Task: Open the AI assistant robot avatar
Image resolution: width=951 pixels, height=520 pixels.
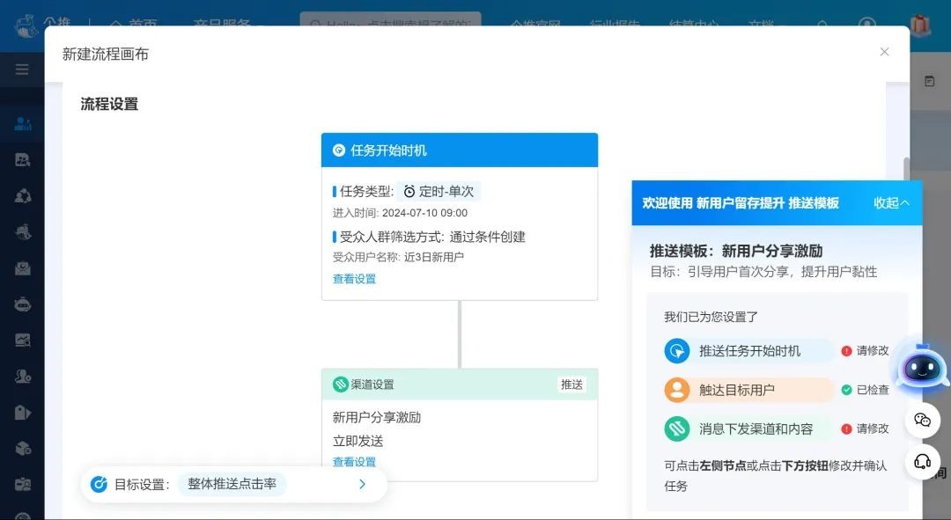Action: pos(921,370)
